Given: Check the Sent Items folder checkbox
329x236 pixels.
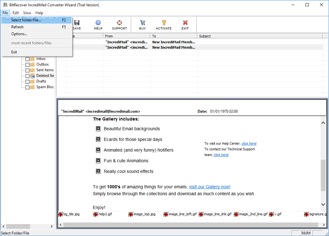Looking at the screenshot, I should coord(27,70).
